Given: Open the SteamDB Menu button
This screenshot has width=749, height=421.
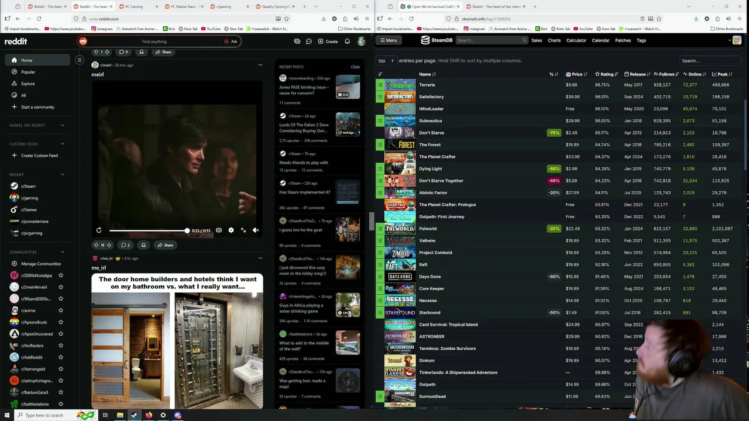Looking at the screenshot, I should 389,40.
